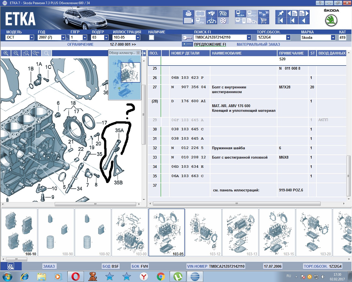Image resolution: width=352 pixels, height=282 pixels.
Task: Click the pushpin icon
Action: click(280, 13)
